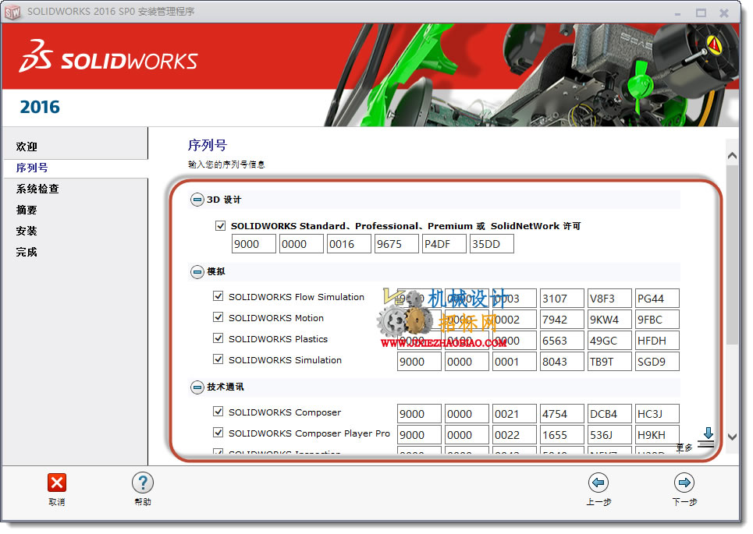This screenshot has height=534, width=753.
Task: Click Plastics serial field 49GC
Action: pos(609,341)
